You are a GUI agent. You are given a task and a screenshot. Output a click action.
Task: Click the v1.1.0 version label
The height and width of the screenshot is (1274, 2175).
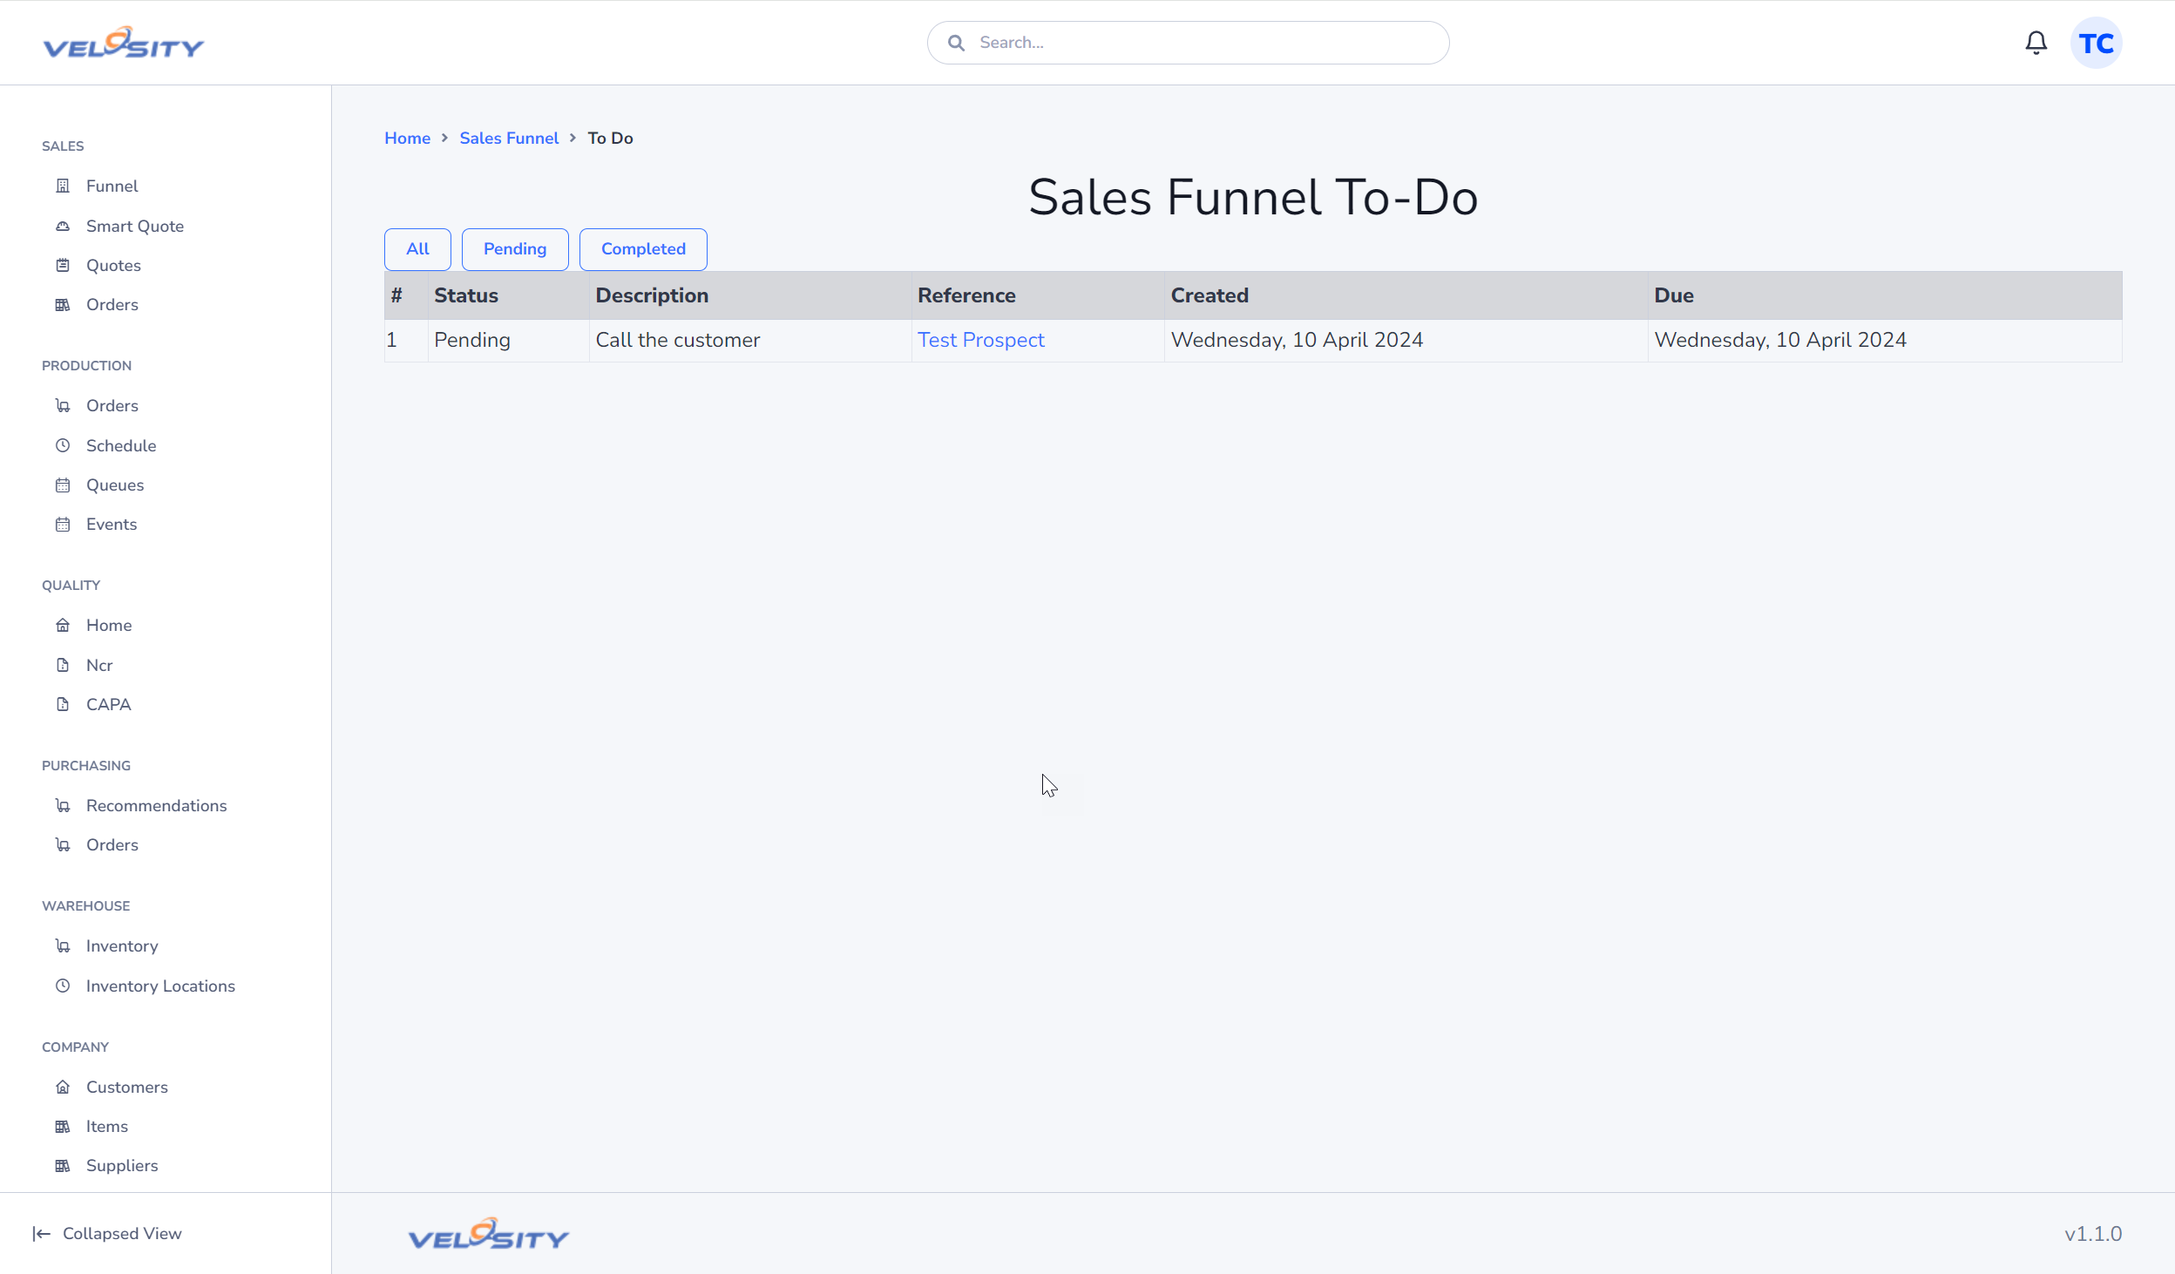coord(2093,1234)
